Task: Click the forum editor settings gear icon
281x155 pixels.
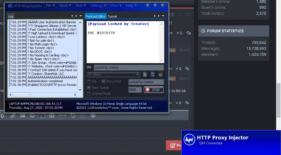Action: click(x=93, y=116)
